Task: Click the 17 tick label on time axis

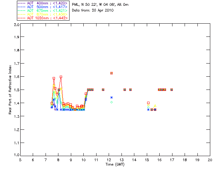Action: pyautogui.click(x=172, y=160)
